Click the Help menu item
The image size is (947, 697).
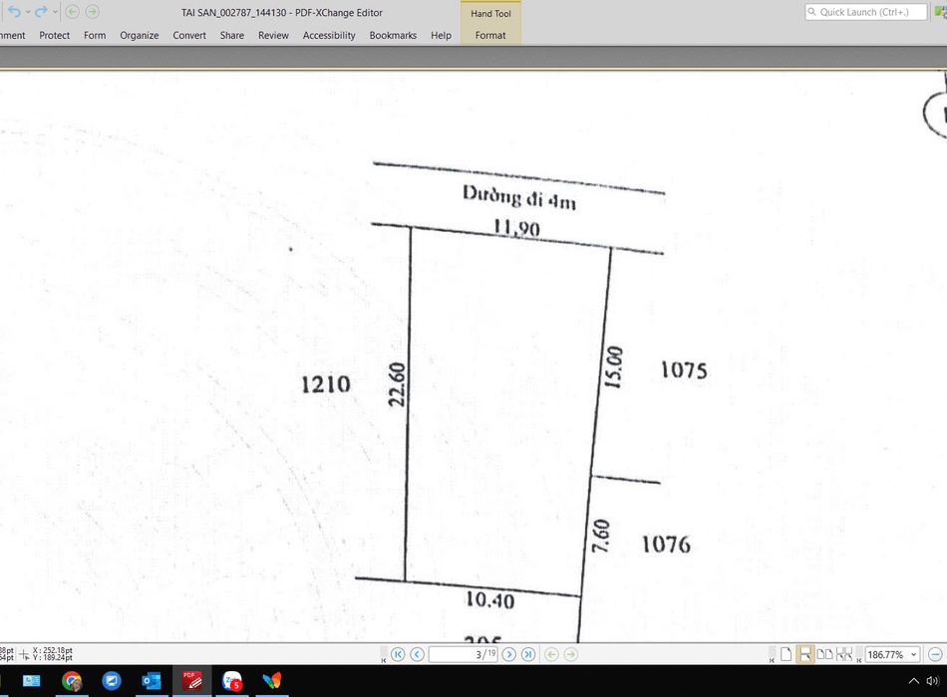click(x=441, y=35)
